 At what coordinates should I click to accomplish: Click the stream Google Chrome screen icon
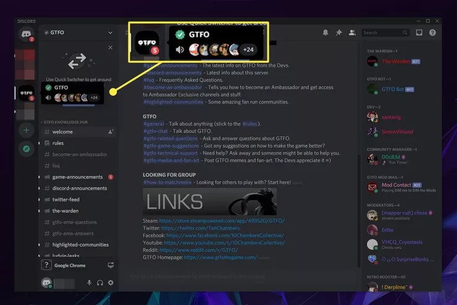click(x=110, y=265)
